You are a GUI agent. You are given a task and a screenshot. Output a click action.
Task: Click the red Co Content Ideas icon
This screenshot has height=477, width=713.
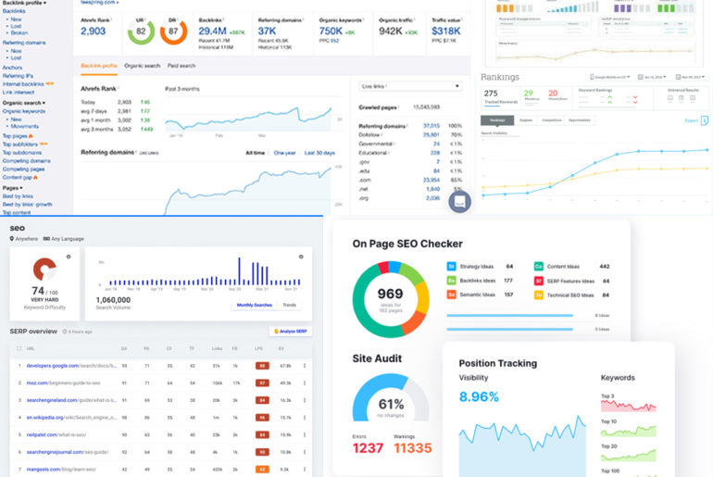[x=538, y=267]
